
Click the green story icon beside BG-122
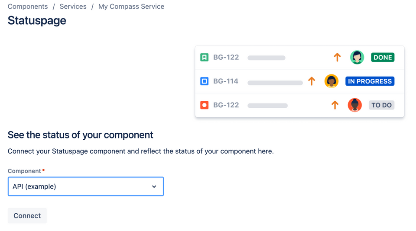pos(204,57)
